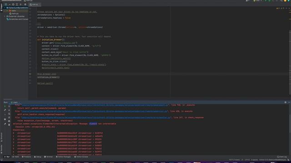Toggle the Structure side tool window

click(1, 137)
